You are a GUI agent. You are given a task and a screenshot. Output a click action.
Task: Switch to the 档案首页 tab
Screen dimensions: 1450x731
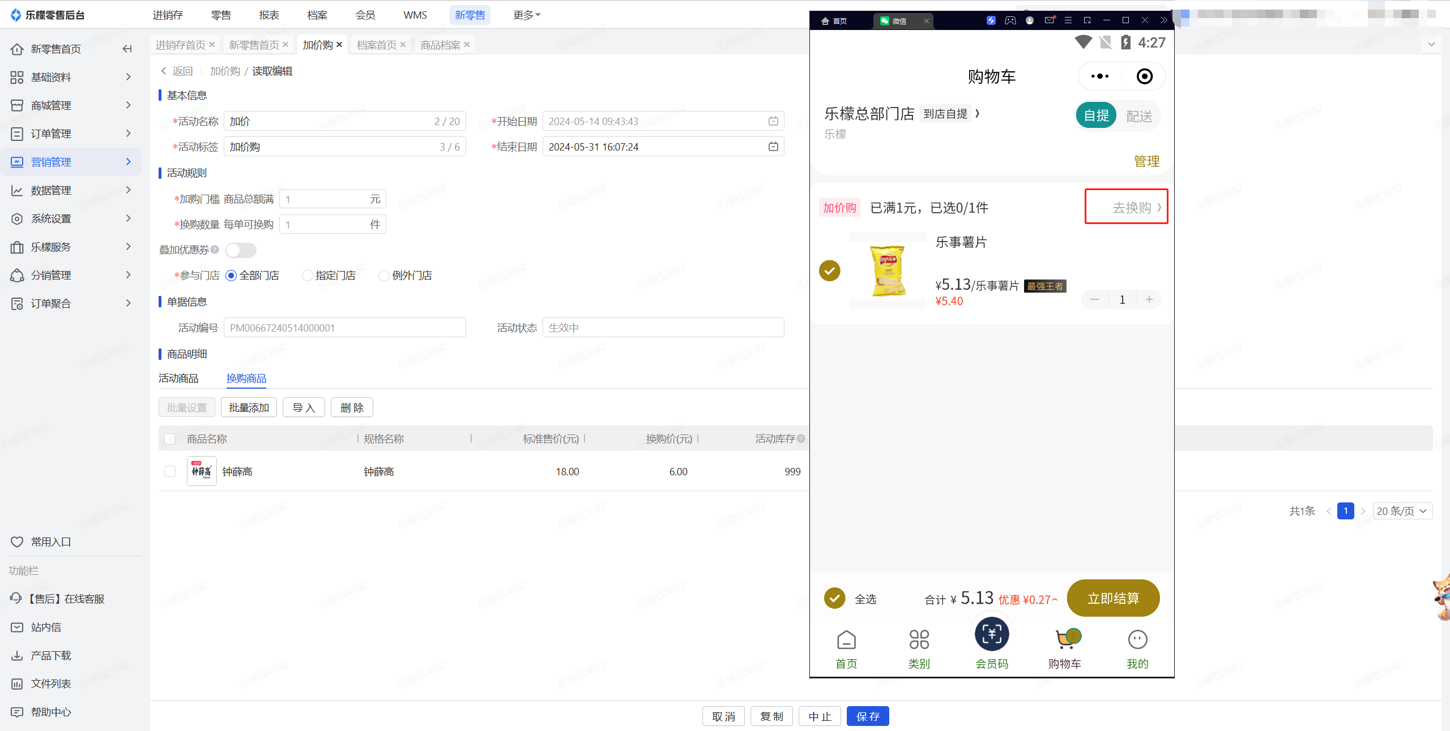coord(376,45)
